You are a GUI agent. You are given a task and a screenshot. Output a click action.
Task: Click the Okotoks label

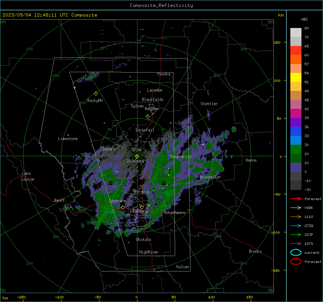(x=144, y=240)
